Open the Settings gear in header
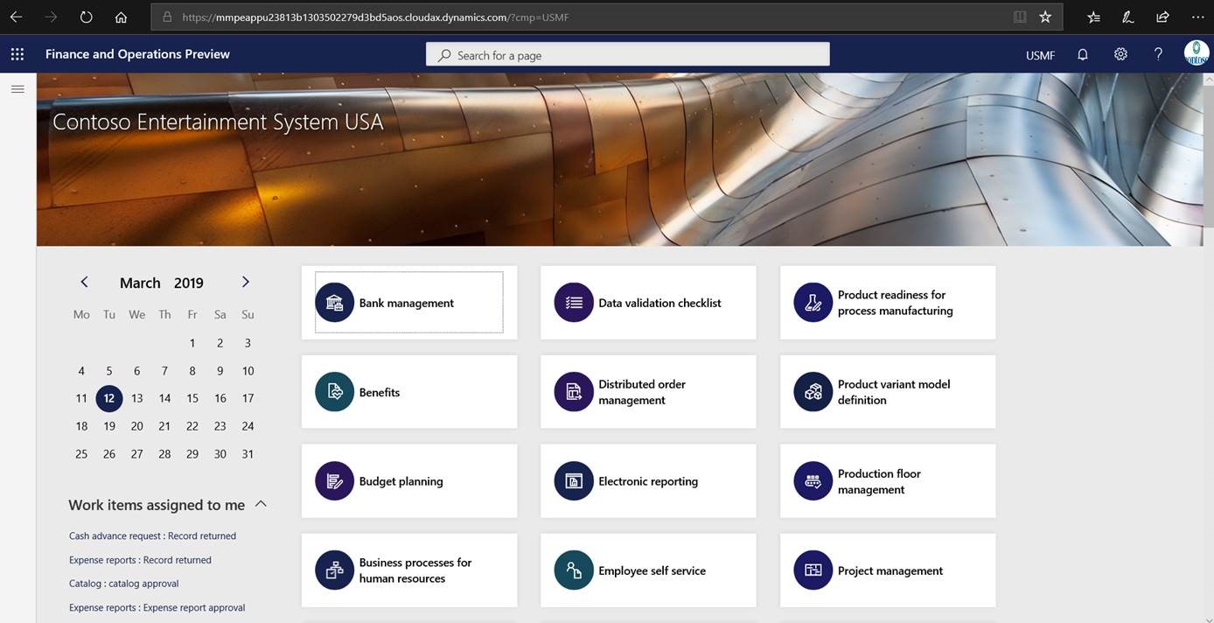This screenshot has width=1214, height=623. coord(1120,54)
